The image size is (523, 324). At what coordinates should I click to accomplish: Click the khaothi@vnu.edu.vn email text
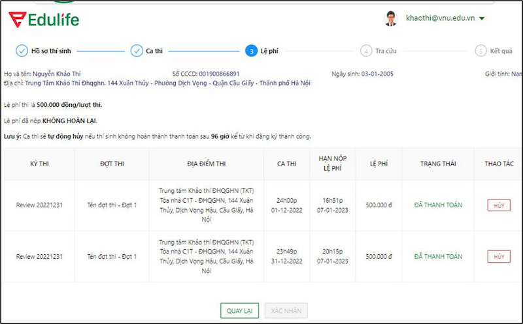pyautogui.click(x=440, y=19)
